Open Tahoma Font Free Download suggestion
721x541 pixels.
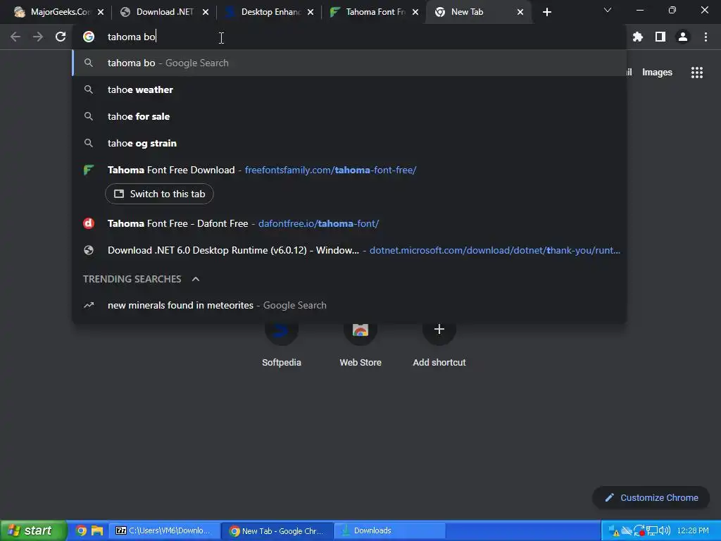pyautogui.click(x=349, y=170)
